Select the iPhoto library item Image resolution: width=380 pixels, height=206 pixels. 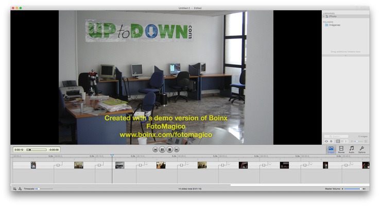pyautogui.click(x=346, y=16)
